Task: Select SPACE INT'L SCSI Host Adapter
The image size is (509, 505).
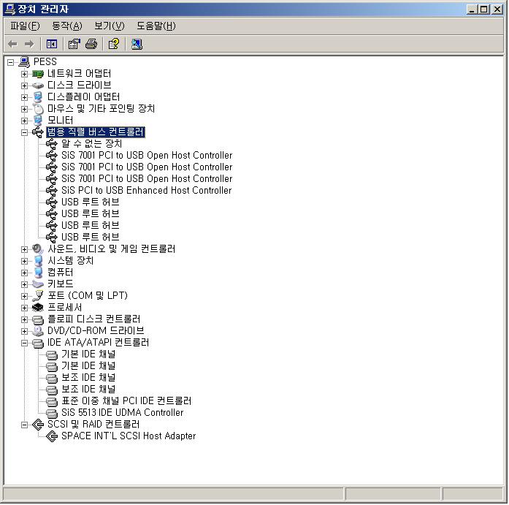Action: click(129, 436)
